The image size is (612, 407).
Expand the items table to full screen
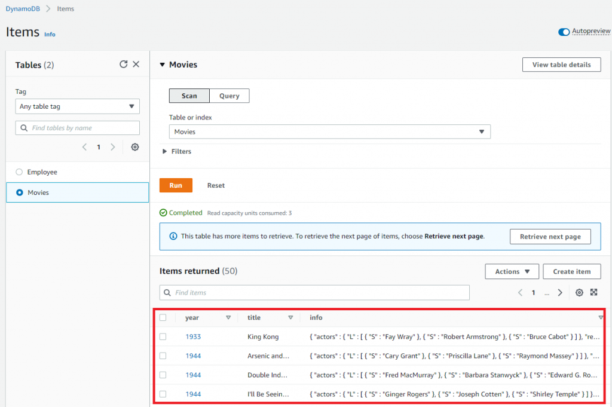593,292
